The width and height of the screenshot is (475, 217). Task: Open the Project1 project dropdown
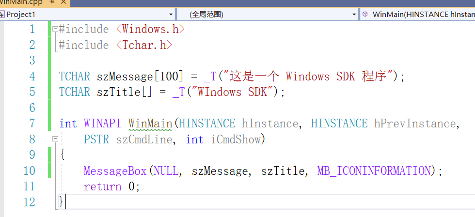[x=171, y=15]
